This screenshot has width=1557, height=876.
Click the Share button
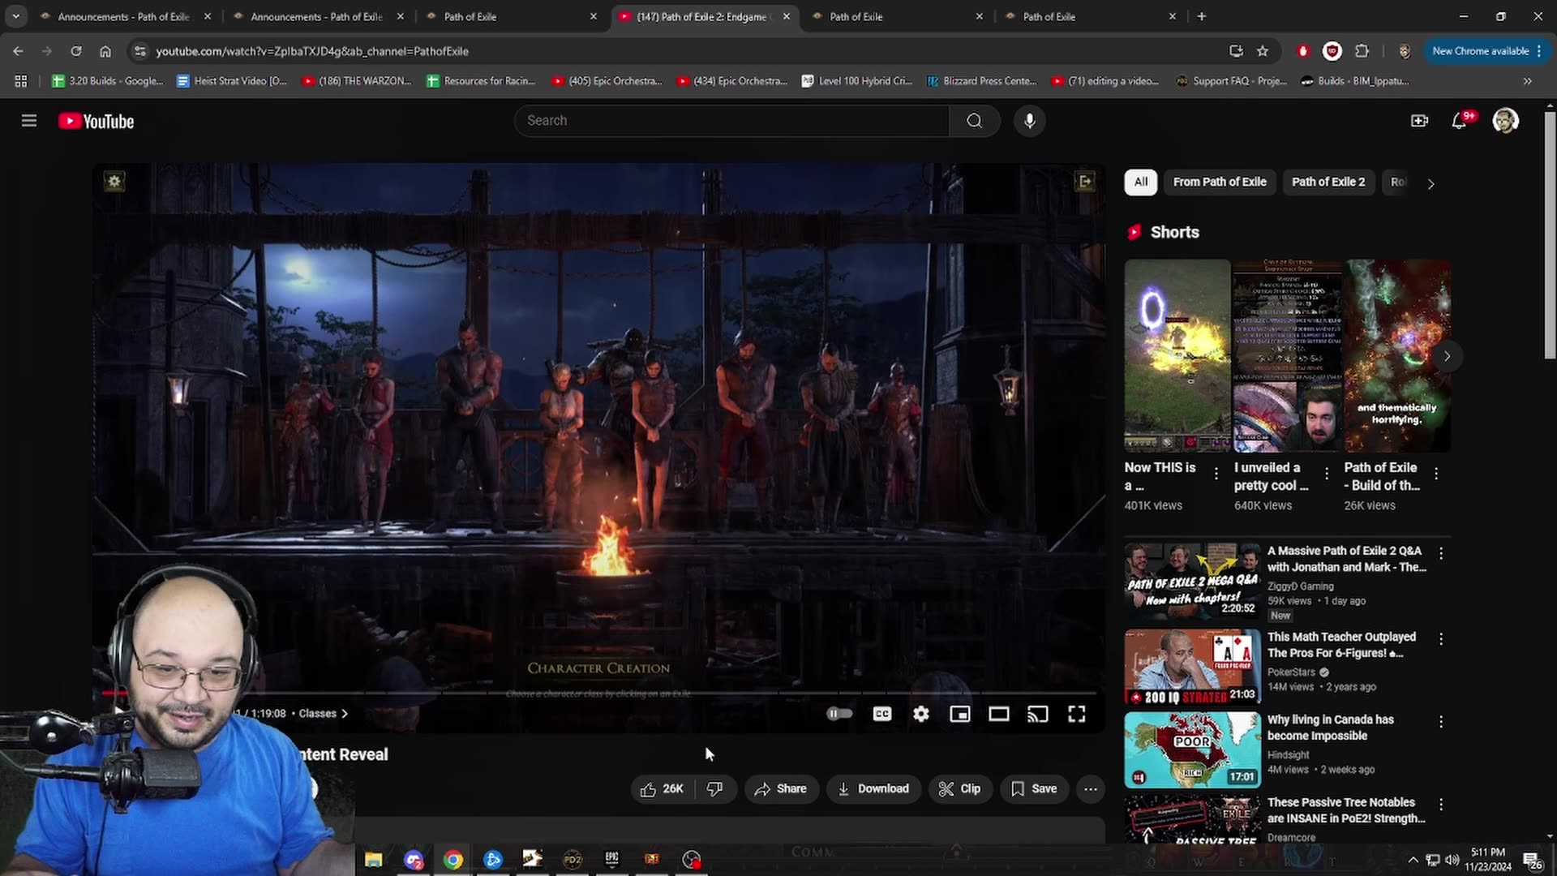tap(780, 788)
